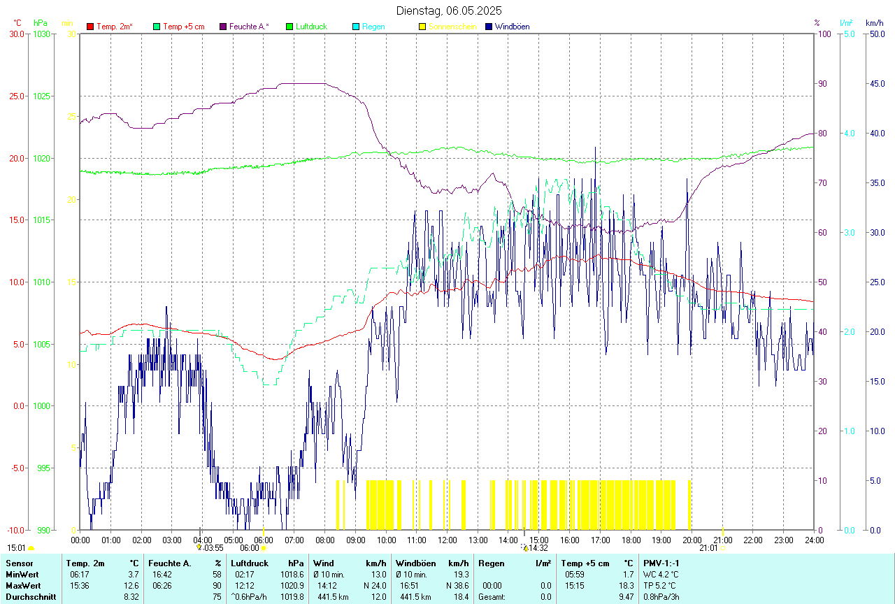Image resolution: width=895 pixels, height=604 pixels.
Task: Click the average temperature value 8.32
Action: tap(131, 597)
